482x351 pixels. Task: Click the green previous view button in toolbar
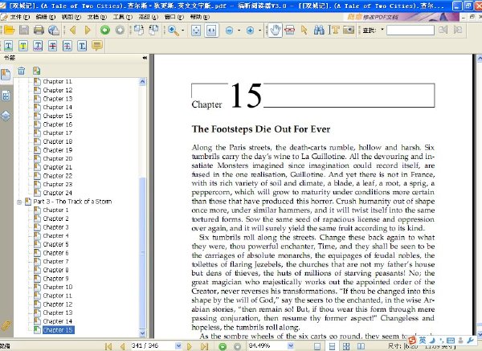coord(105,31)
